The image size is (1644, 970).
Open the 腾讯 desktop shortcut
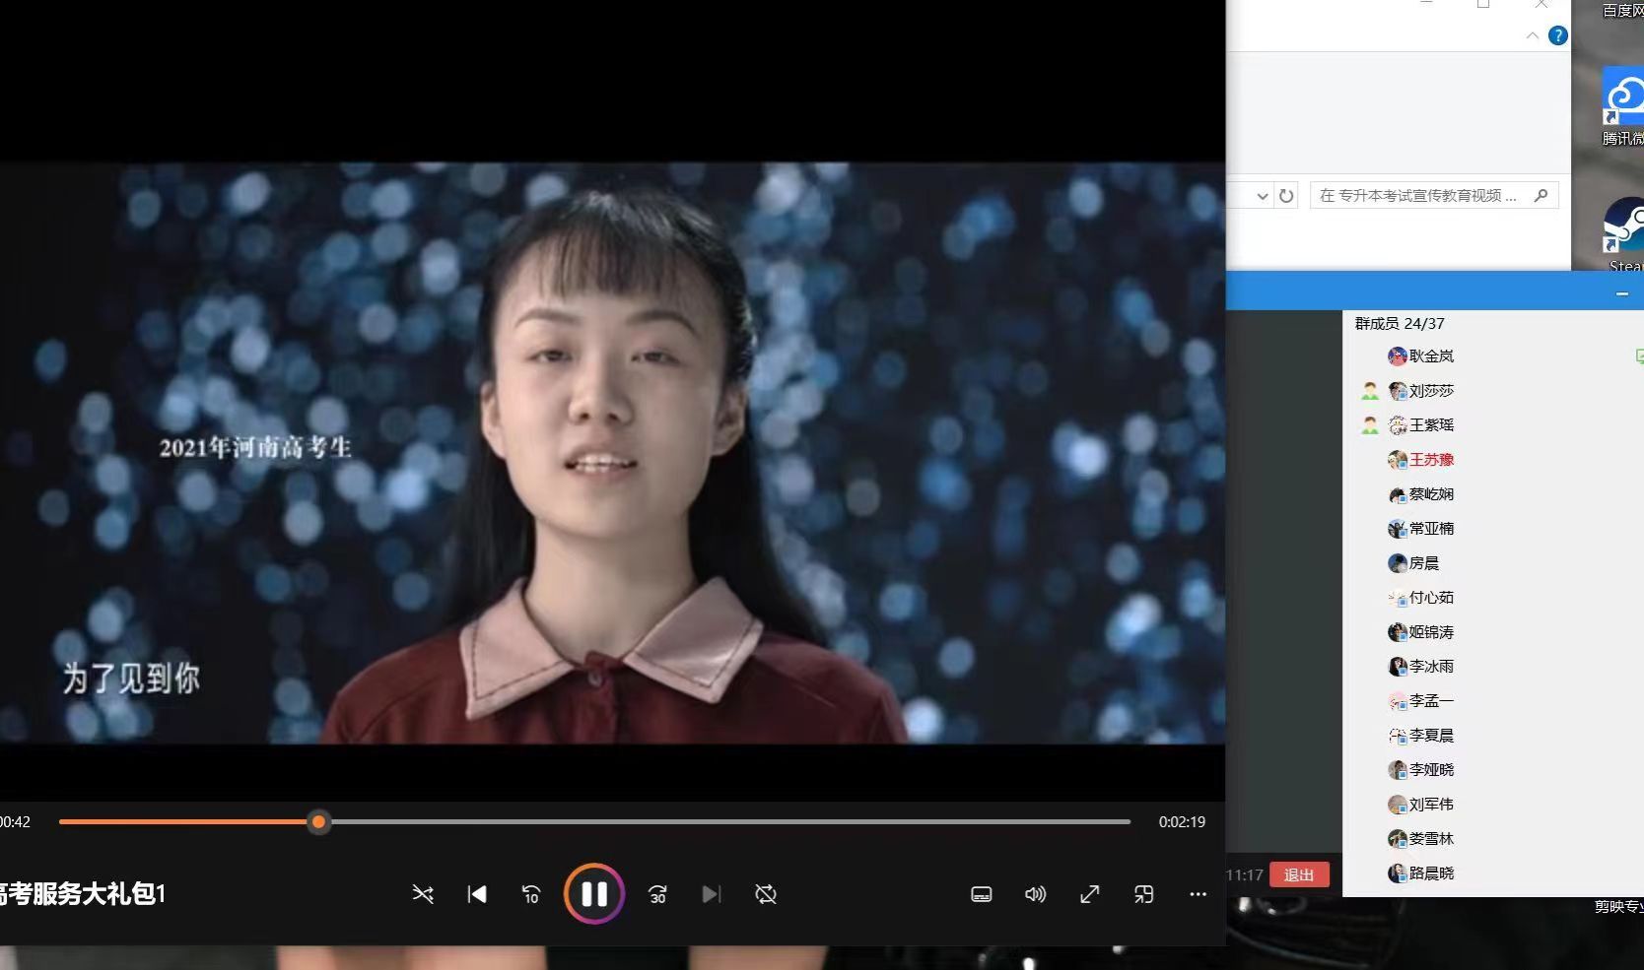click(x=1623, y=106)
